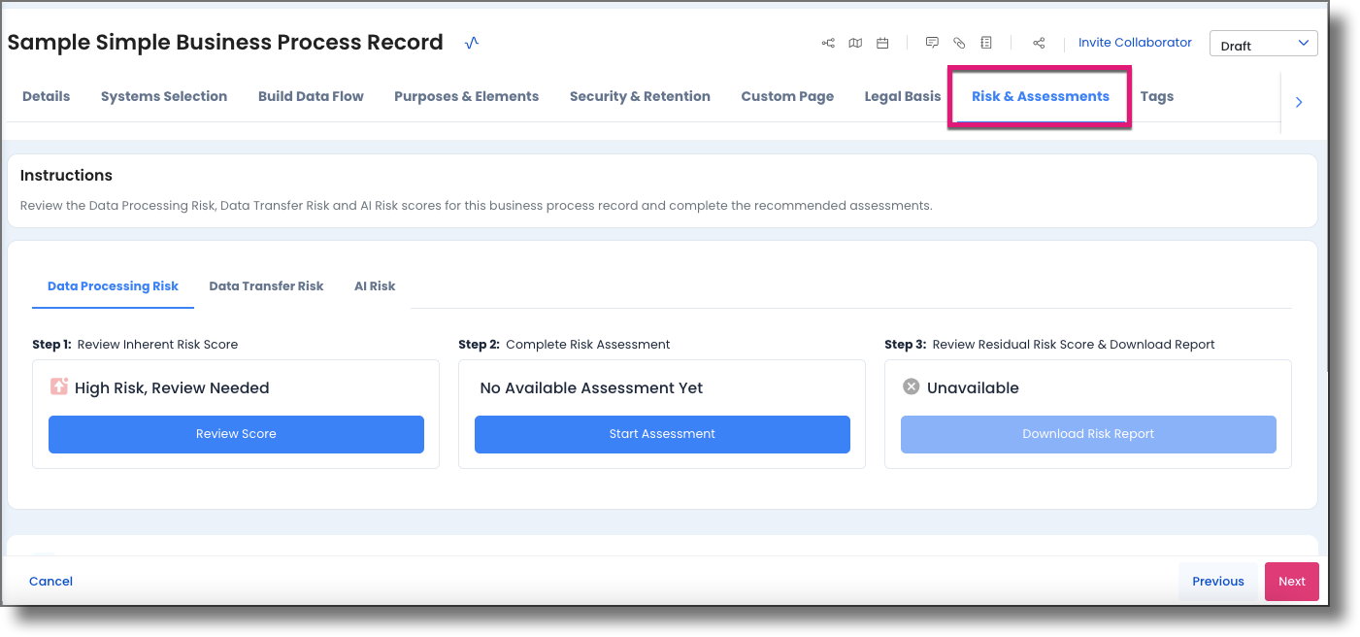Open the risk activity pulse icon beside the title
1360x637 pixels.
click(472, 43)
